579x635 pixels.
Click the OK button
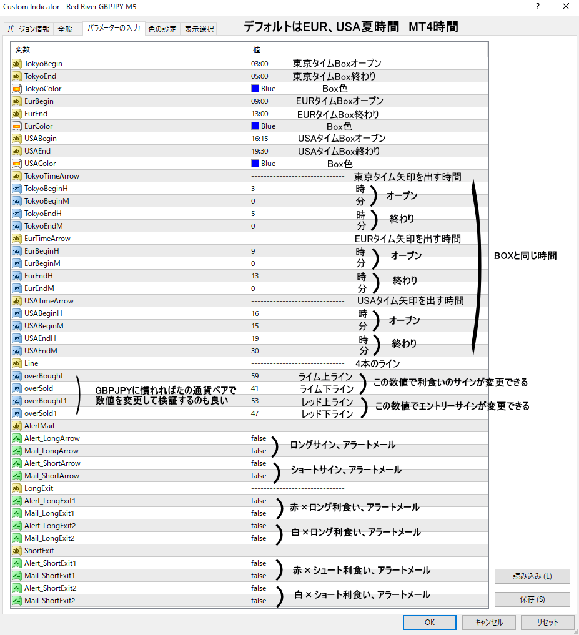pyautogui.click(x=429, y=623)
